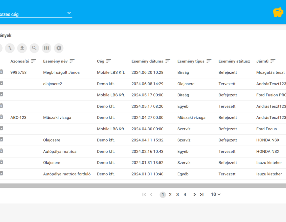
Task: Click the olajcsere2 event name cell
Action: 52,84
